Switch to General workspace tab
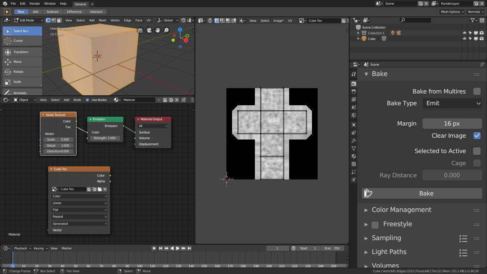487x274 pixels. click(x=80, y=4)
